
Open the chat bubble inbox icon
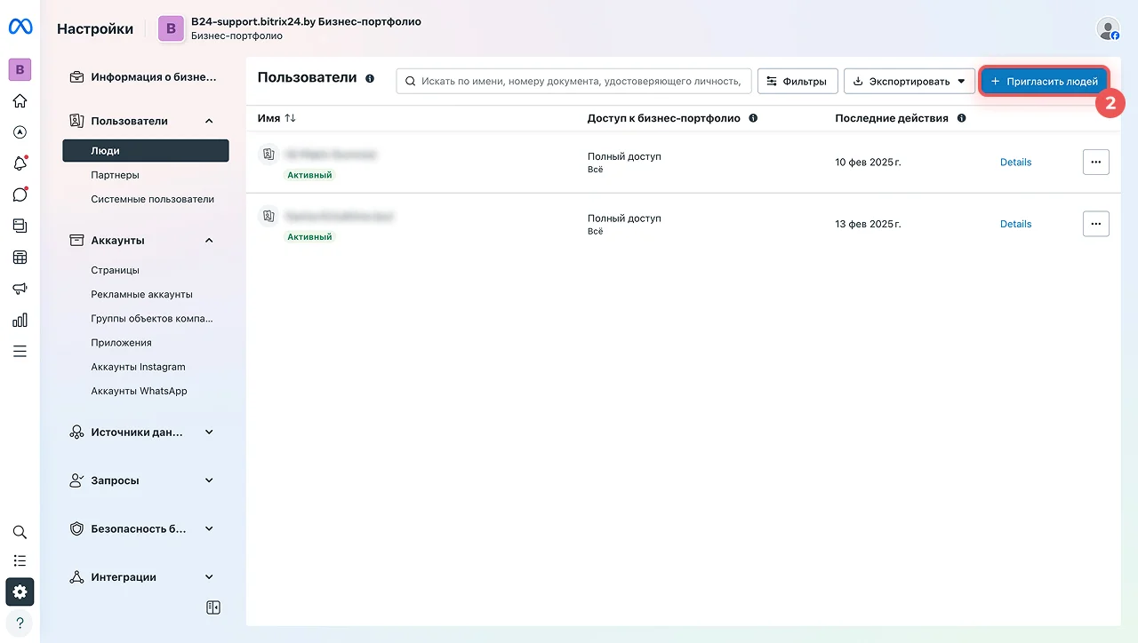tap(20, 194)
